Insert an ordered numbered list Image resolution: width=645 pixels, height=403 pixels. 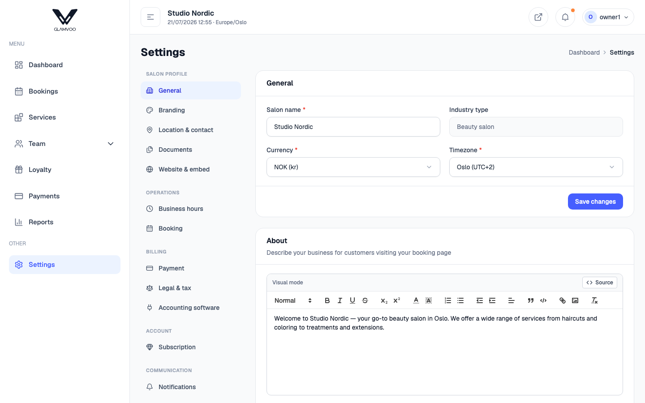(x=448, y=300)
